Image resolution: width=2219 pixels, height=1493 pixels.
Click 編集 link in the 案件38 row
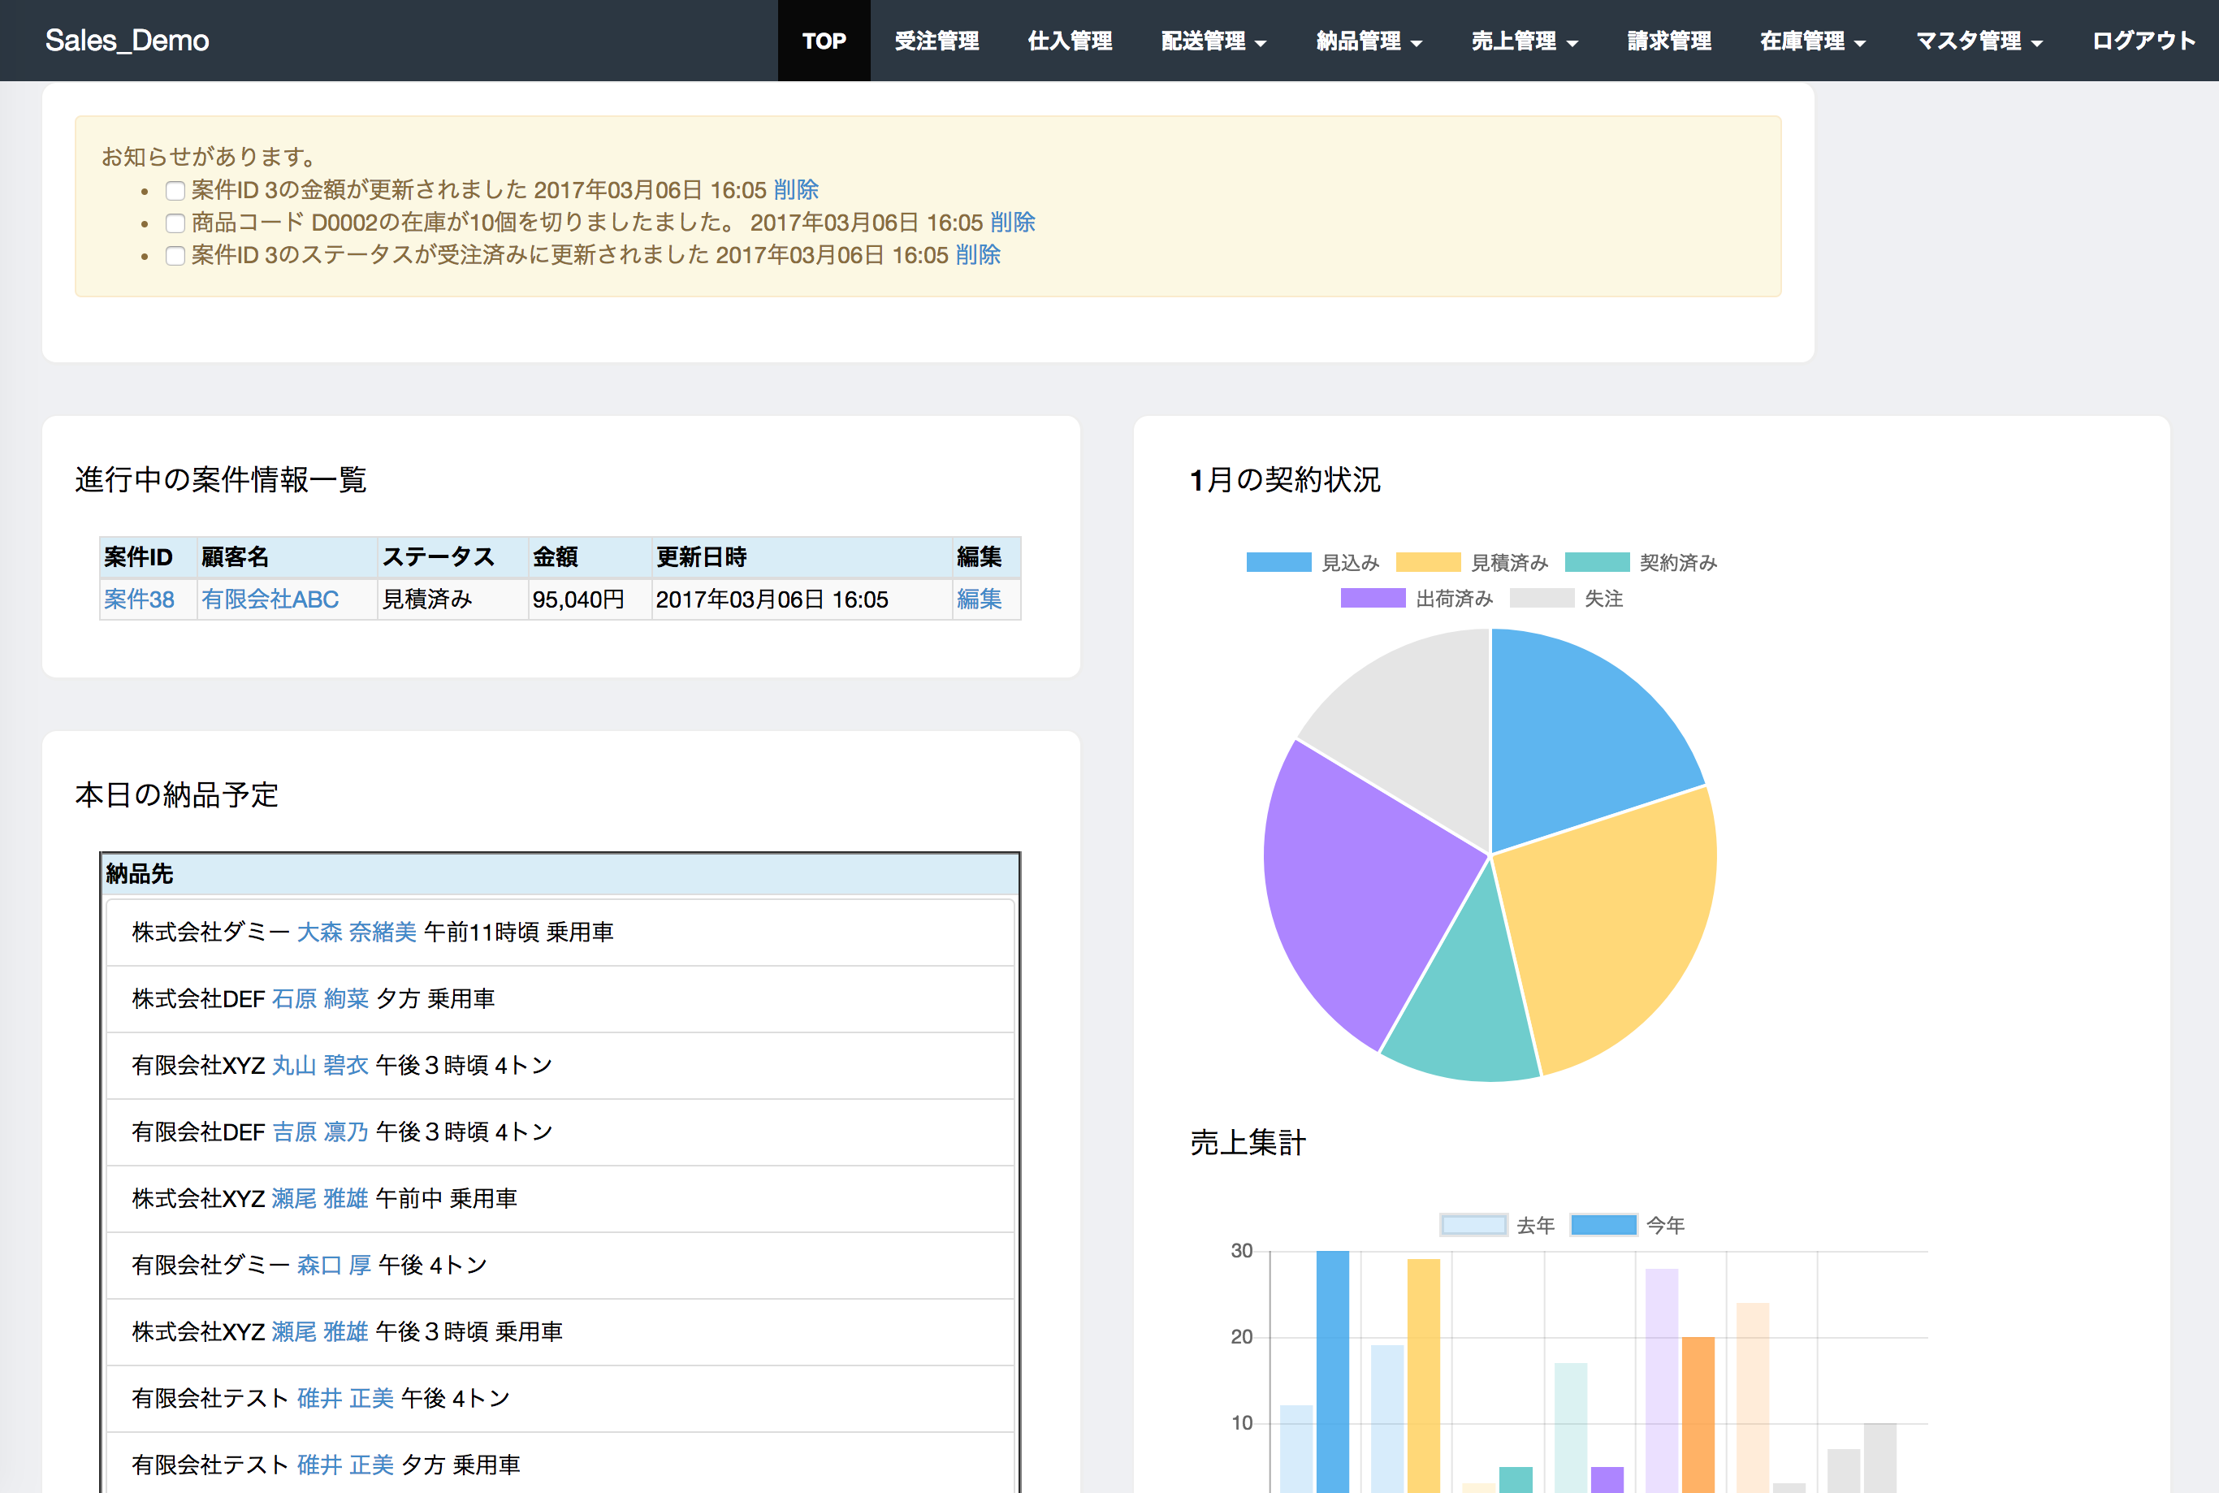979,599
